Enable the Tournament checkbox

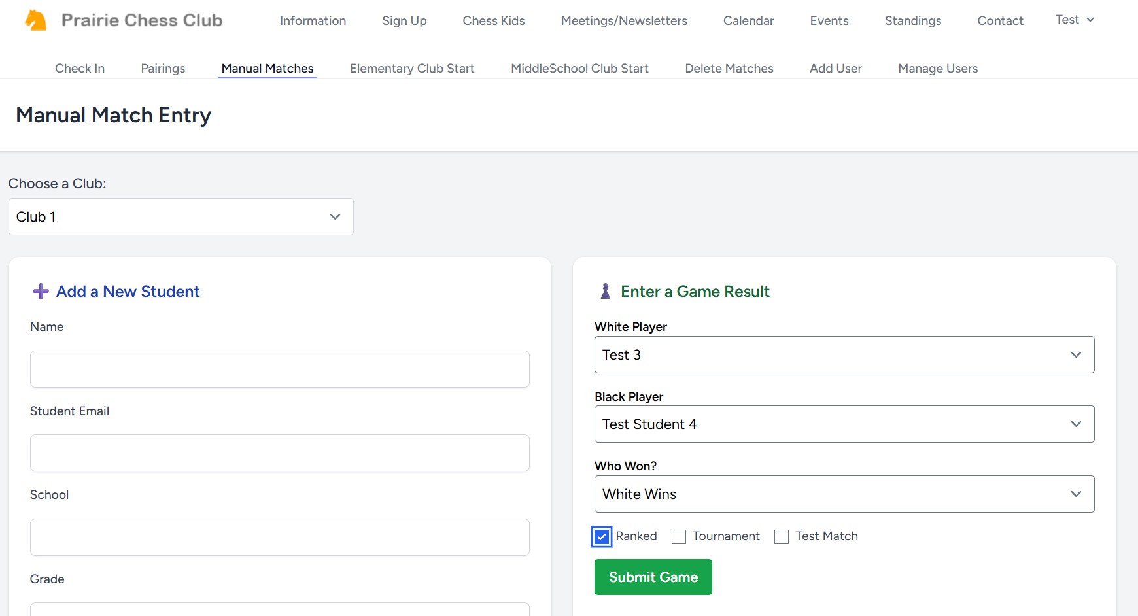(x=679, y=537)
